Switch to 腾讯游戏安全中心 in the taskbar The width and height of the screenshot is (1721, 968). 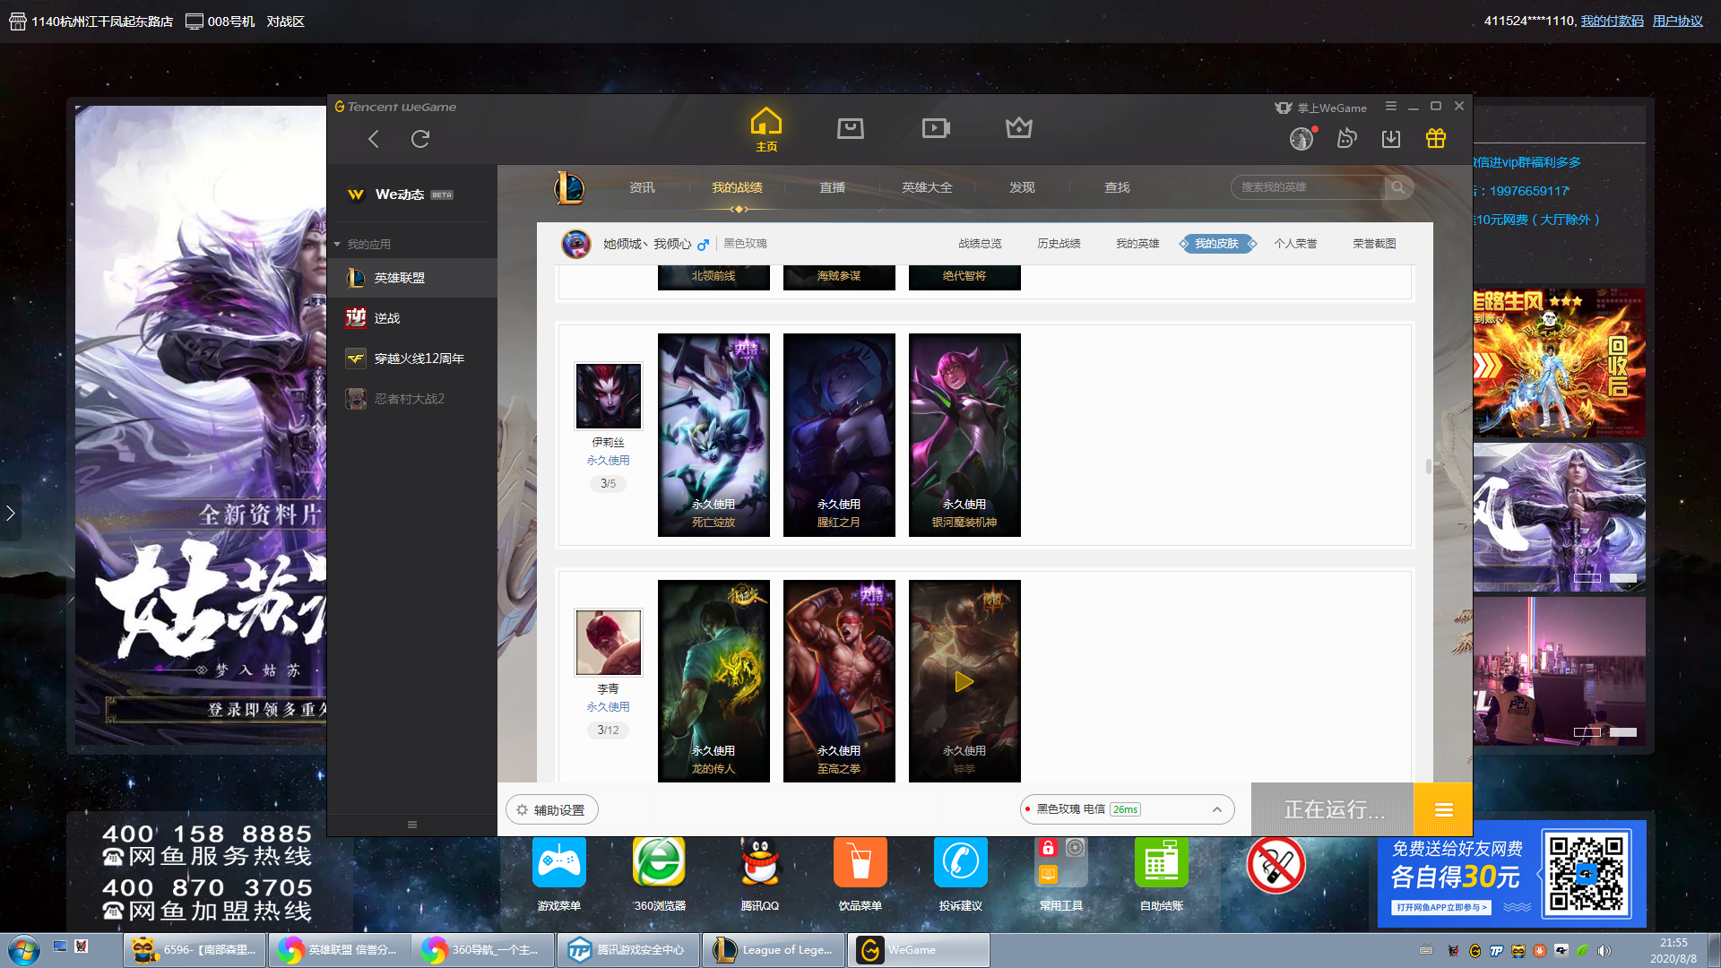[628, 950]
